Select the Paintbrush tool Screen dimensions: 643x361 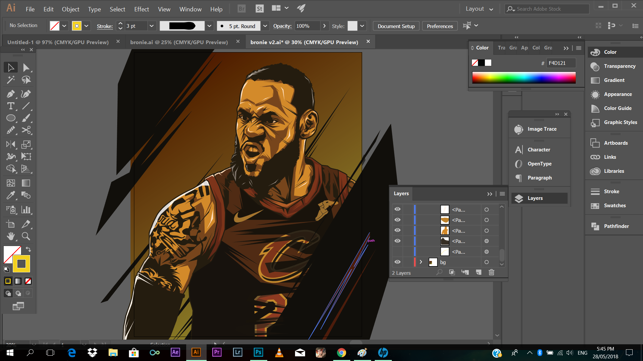click(x=26, y=118)
